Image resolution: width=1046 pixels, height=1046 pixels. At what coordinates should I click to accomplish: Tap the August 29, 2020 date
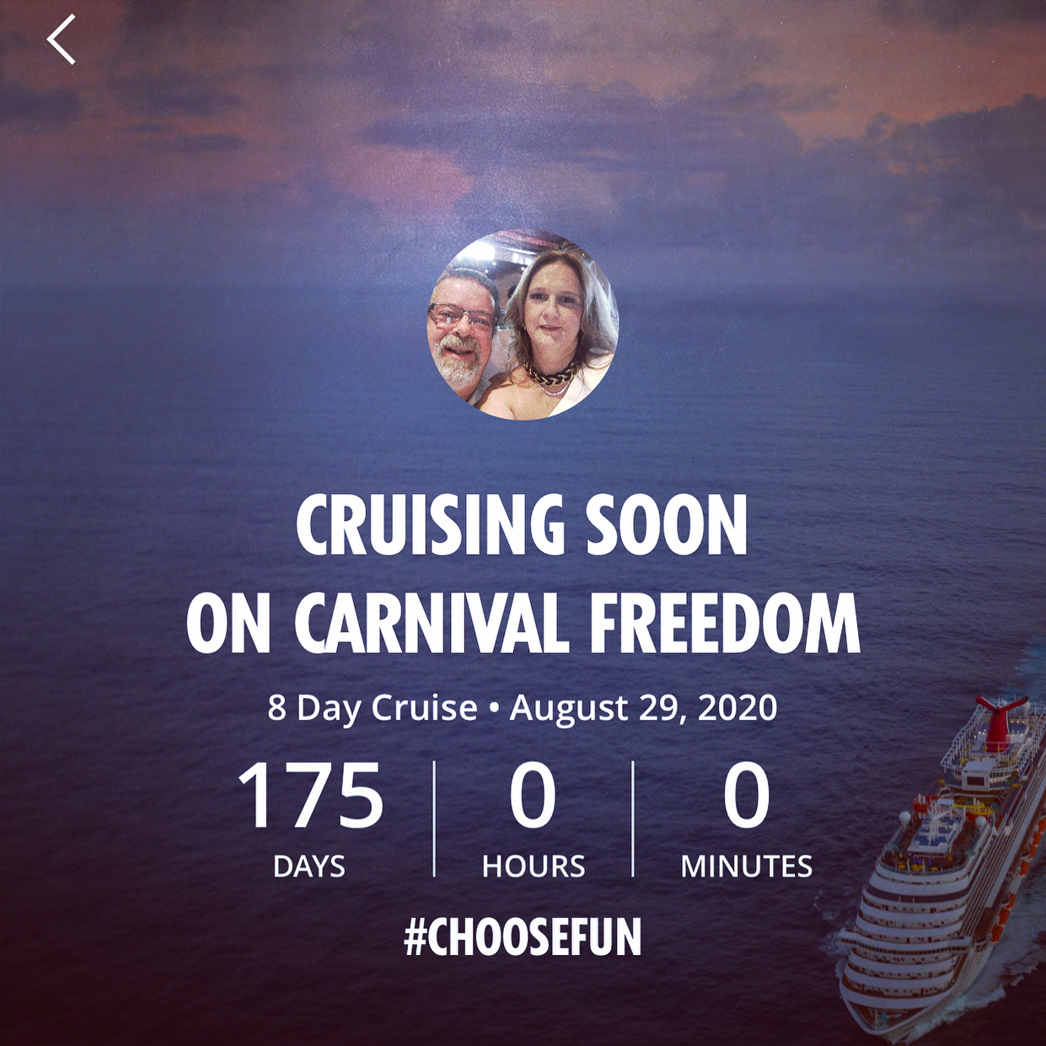644,708
